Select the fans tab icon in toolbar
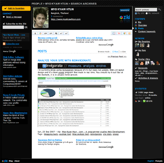 (51, 33)
